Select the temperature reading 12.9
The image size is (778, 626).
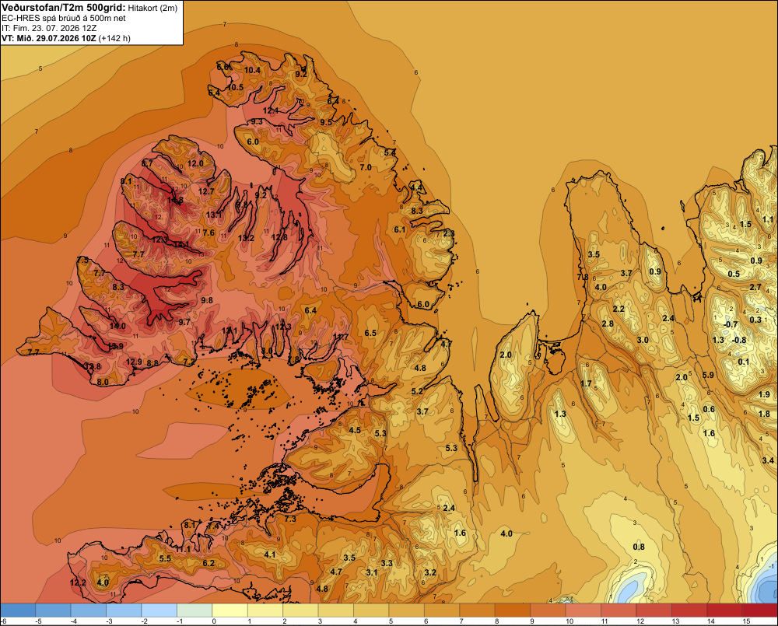click(134, 362)
